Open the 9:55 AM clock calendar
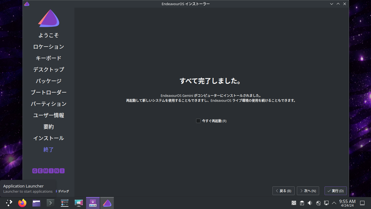This screenshot has height=209, width=371. pos(347,203)
